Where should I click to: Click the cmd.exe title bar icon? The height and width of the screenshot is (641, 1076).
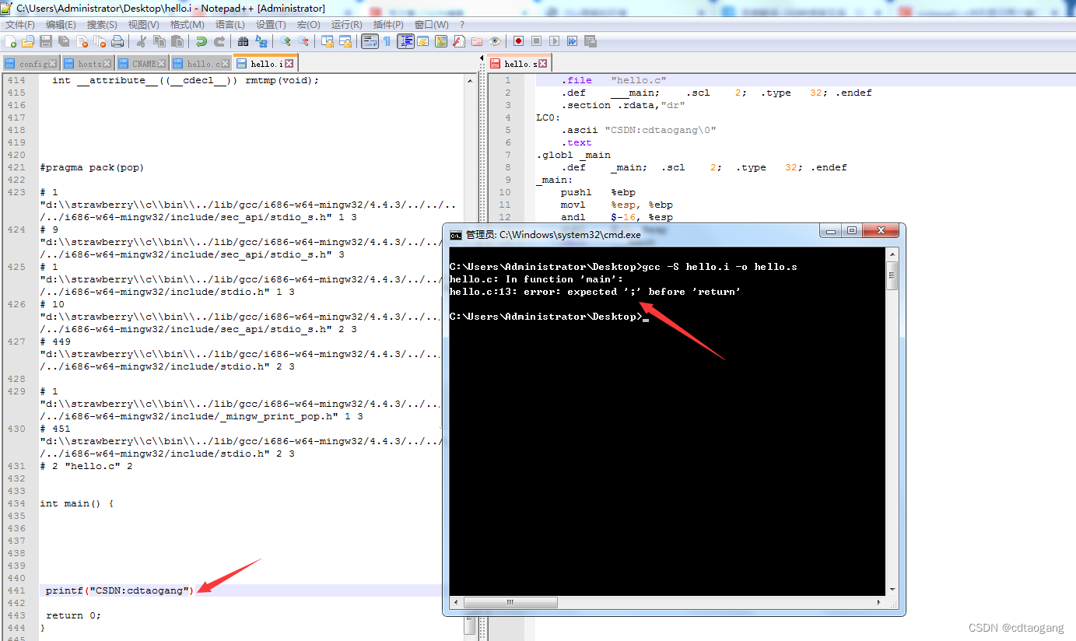pos(456,233)
